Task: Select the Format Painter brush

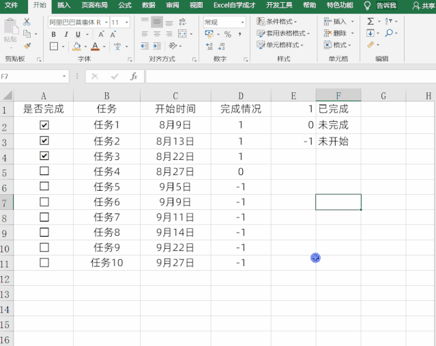Action: pos(27,46)
